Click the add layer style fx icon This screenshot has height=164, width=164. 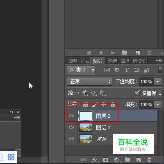tap(95, 159)
